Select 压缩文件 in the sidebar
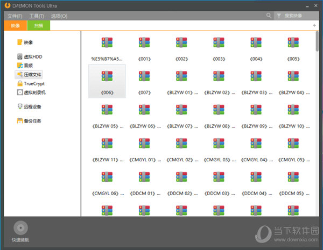This screenshot has height=250, width=323. 29,75
